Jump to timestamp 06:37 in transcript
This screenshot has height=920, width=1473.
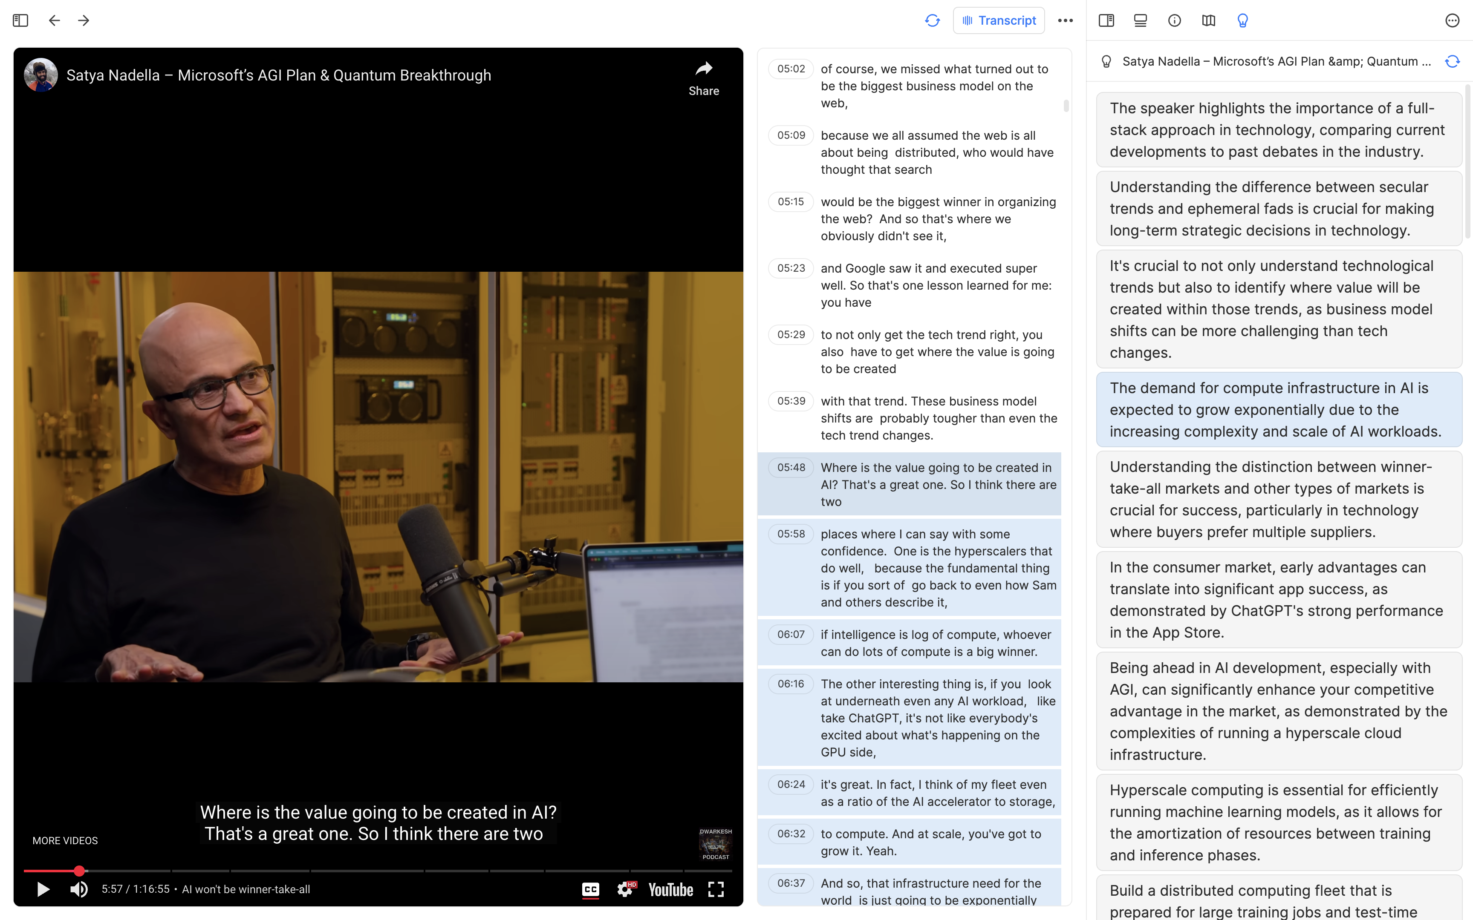pyautogui.click(x=791, y=883)
